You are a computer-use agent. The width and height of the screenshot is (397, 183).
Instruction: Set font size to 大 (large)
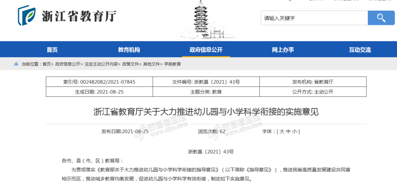pos(282,132)
